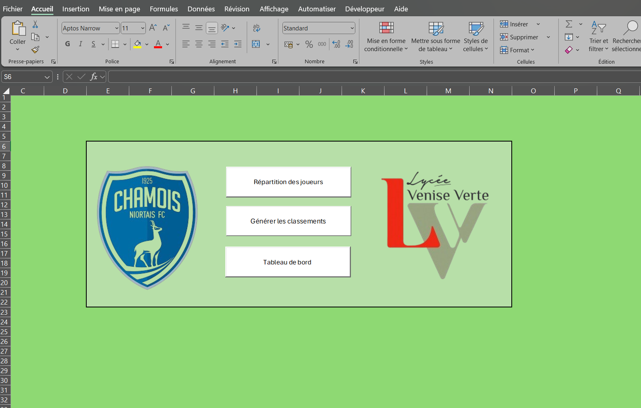Viewport: 641px width, 408px height.
Task: Toggle italic formatting (I)
Action: pyautogui.click(x=81, y=44)
